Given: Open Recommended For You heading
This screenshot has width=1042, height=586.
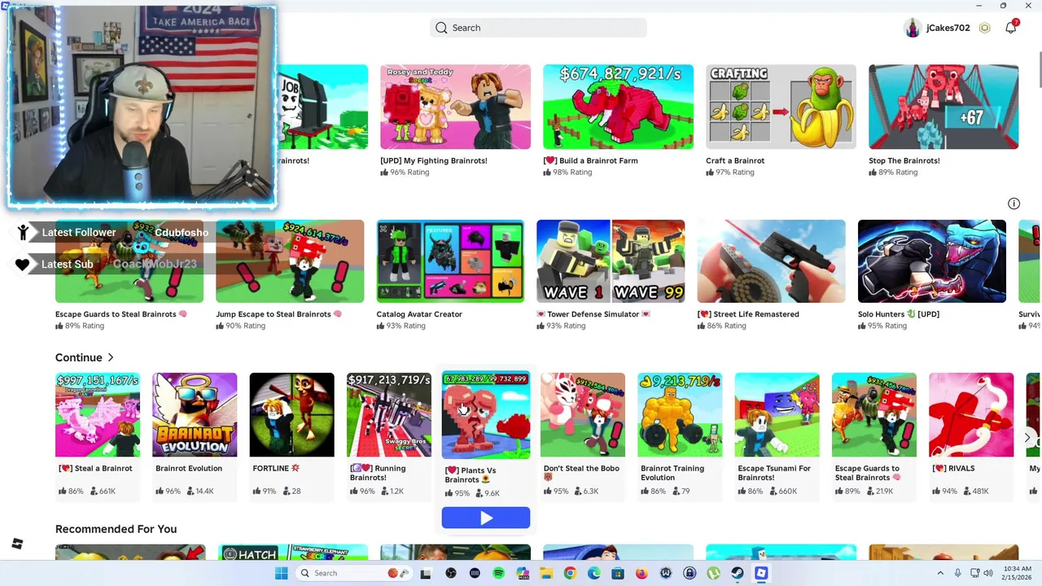Looking at the screenshot, I should click(x=116, y=529).
